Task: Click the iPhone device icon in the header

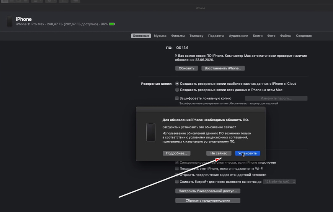Action: (x=10, y=21)
